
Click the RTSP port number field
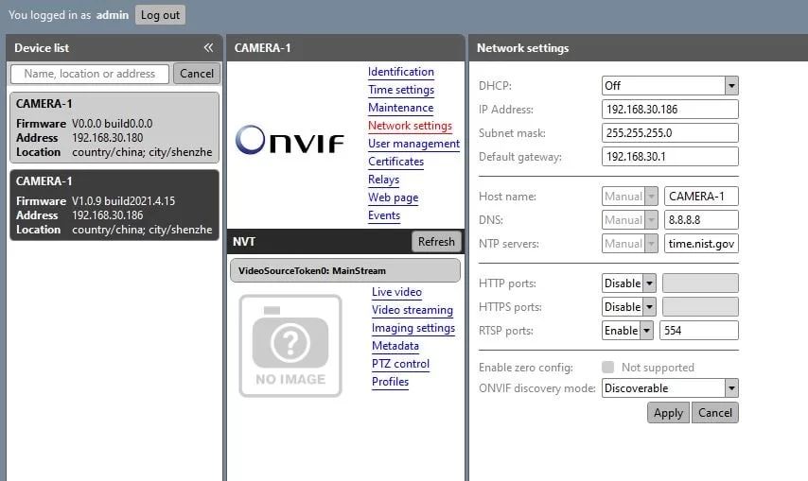click(699, 331)
